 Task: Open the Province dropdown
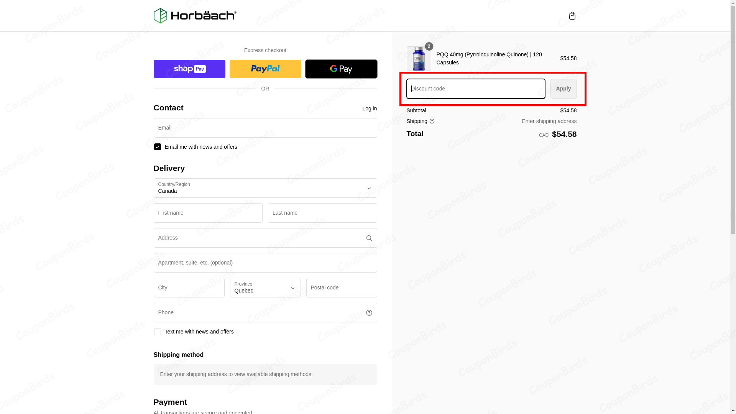pyautogui.click(x=265, y=288)
